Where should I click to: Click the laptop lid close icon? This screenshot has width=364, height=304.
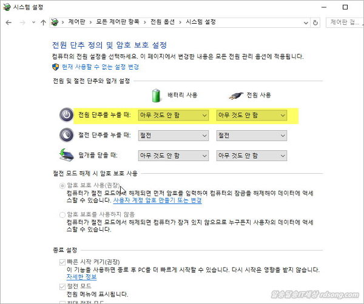66,156
